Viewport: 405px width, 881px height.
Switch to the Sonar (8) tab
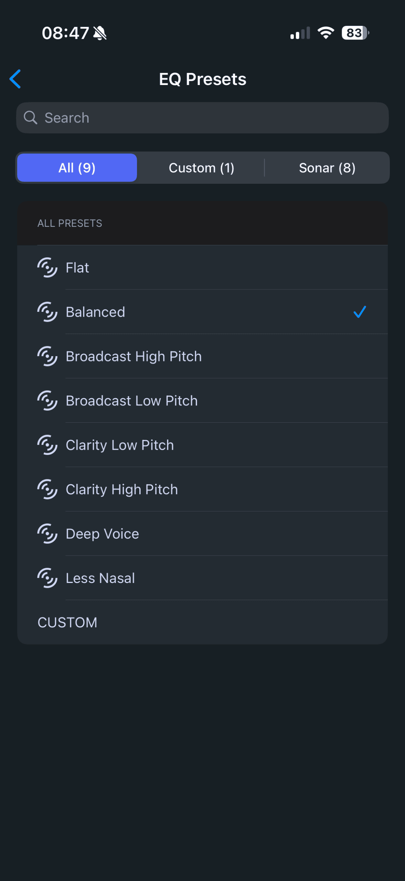pyautogui.click(x=327, y=168)
